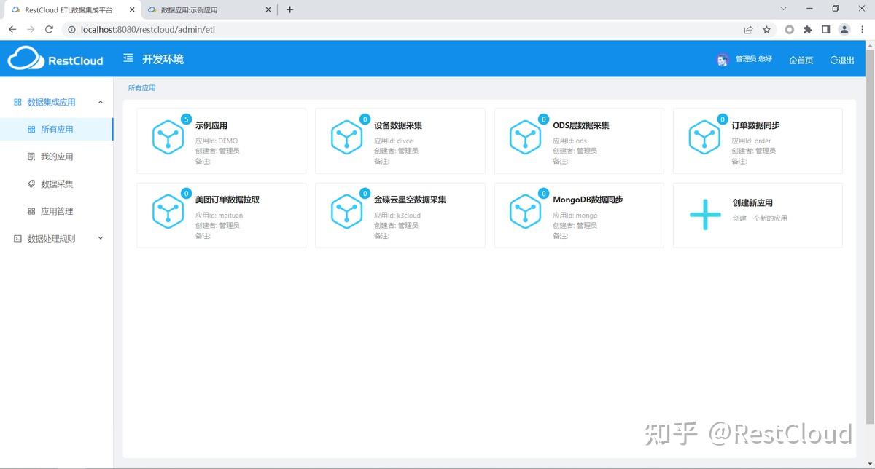Highlight 所有应用 in the sidebar
The height and width of the screenshot is (469, 875).
(57, 129)
